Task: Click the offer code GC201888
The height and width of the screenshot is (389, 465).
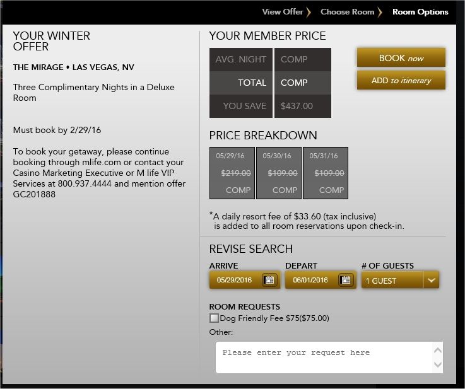Action: (34, 194)
